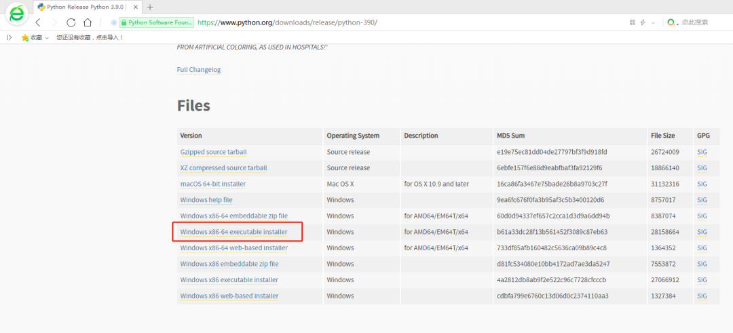Click the python.org address bar URL
Screen dimensions: 733x333
click(287, 22)
